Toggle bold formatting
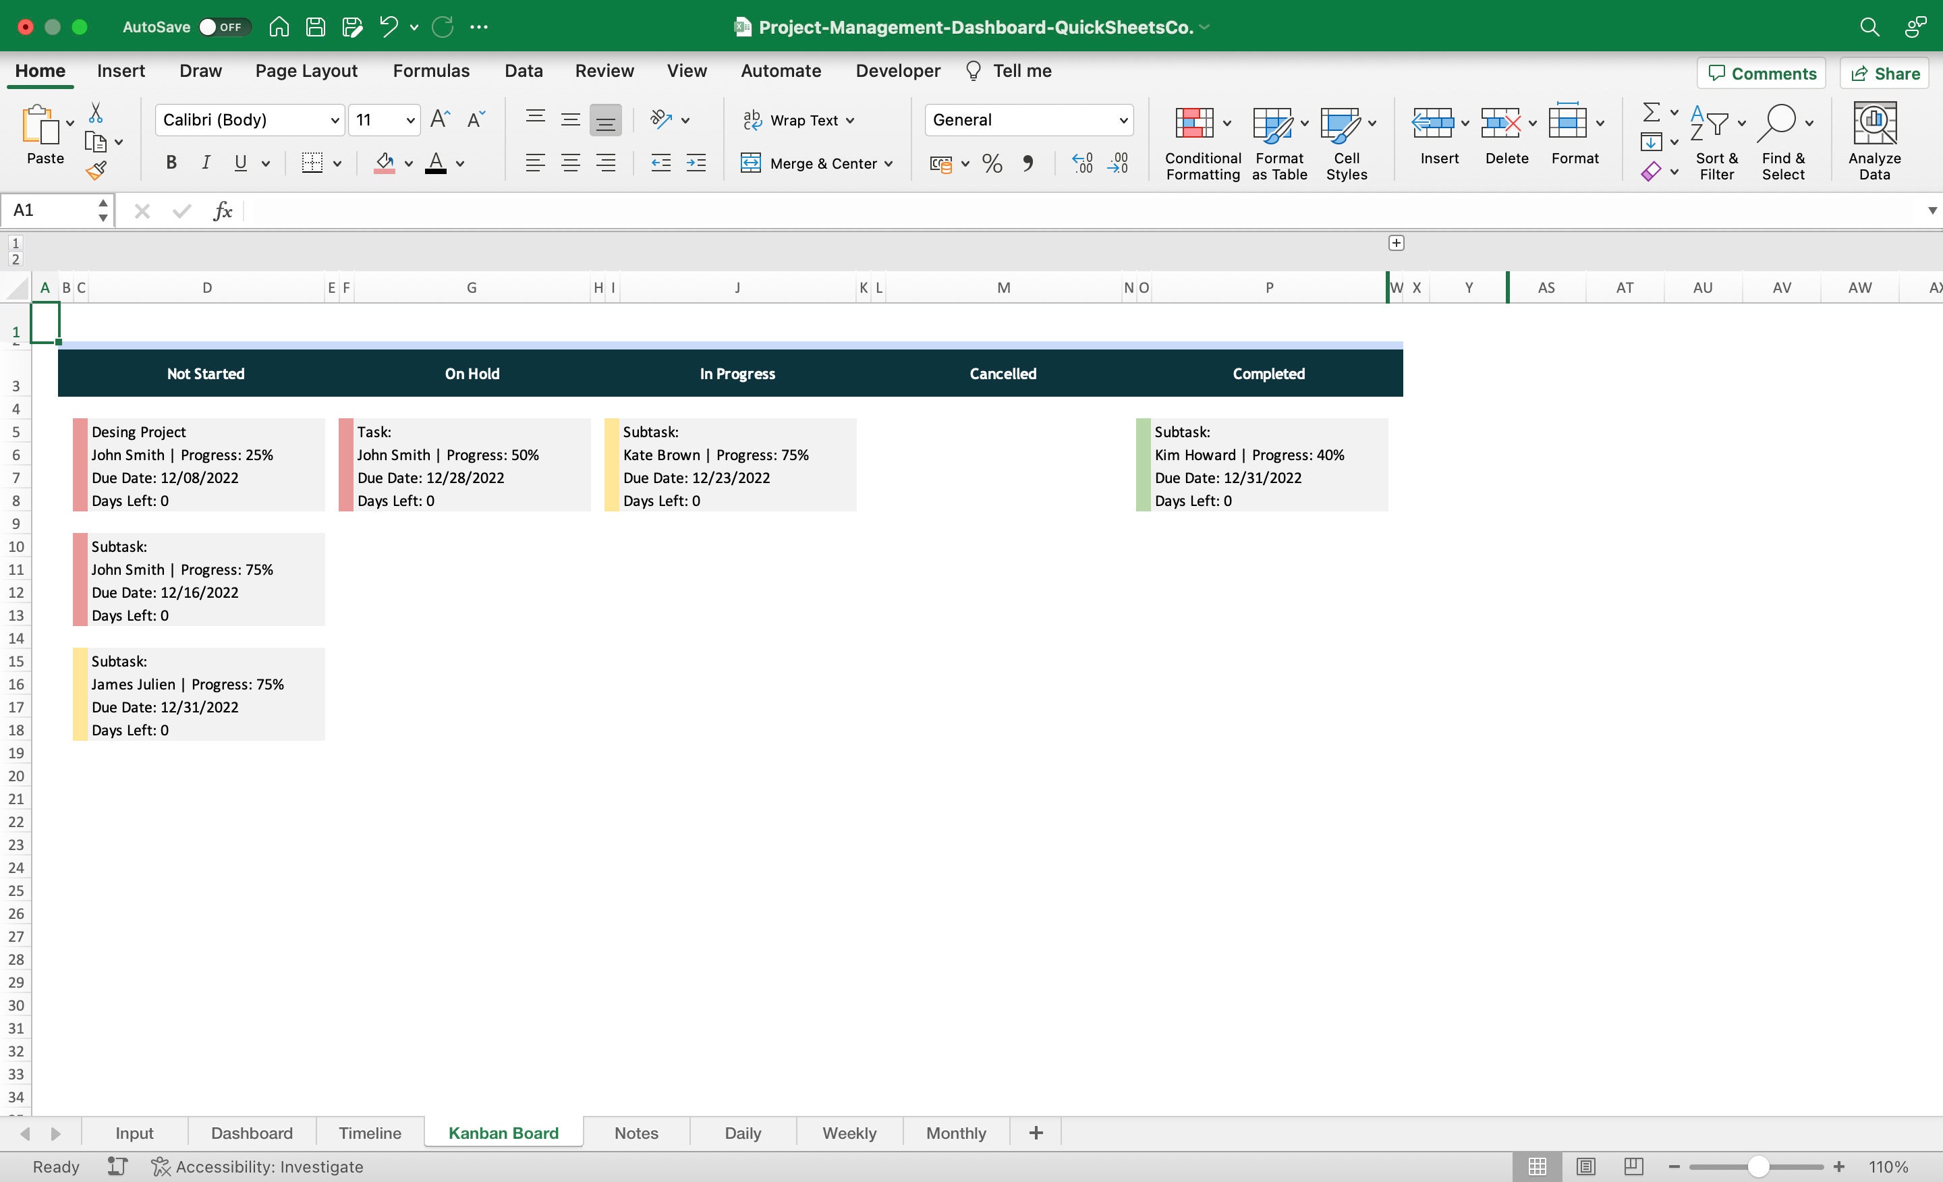 tap(170, 163)
